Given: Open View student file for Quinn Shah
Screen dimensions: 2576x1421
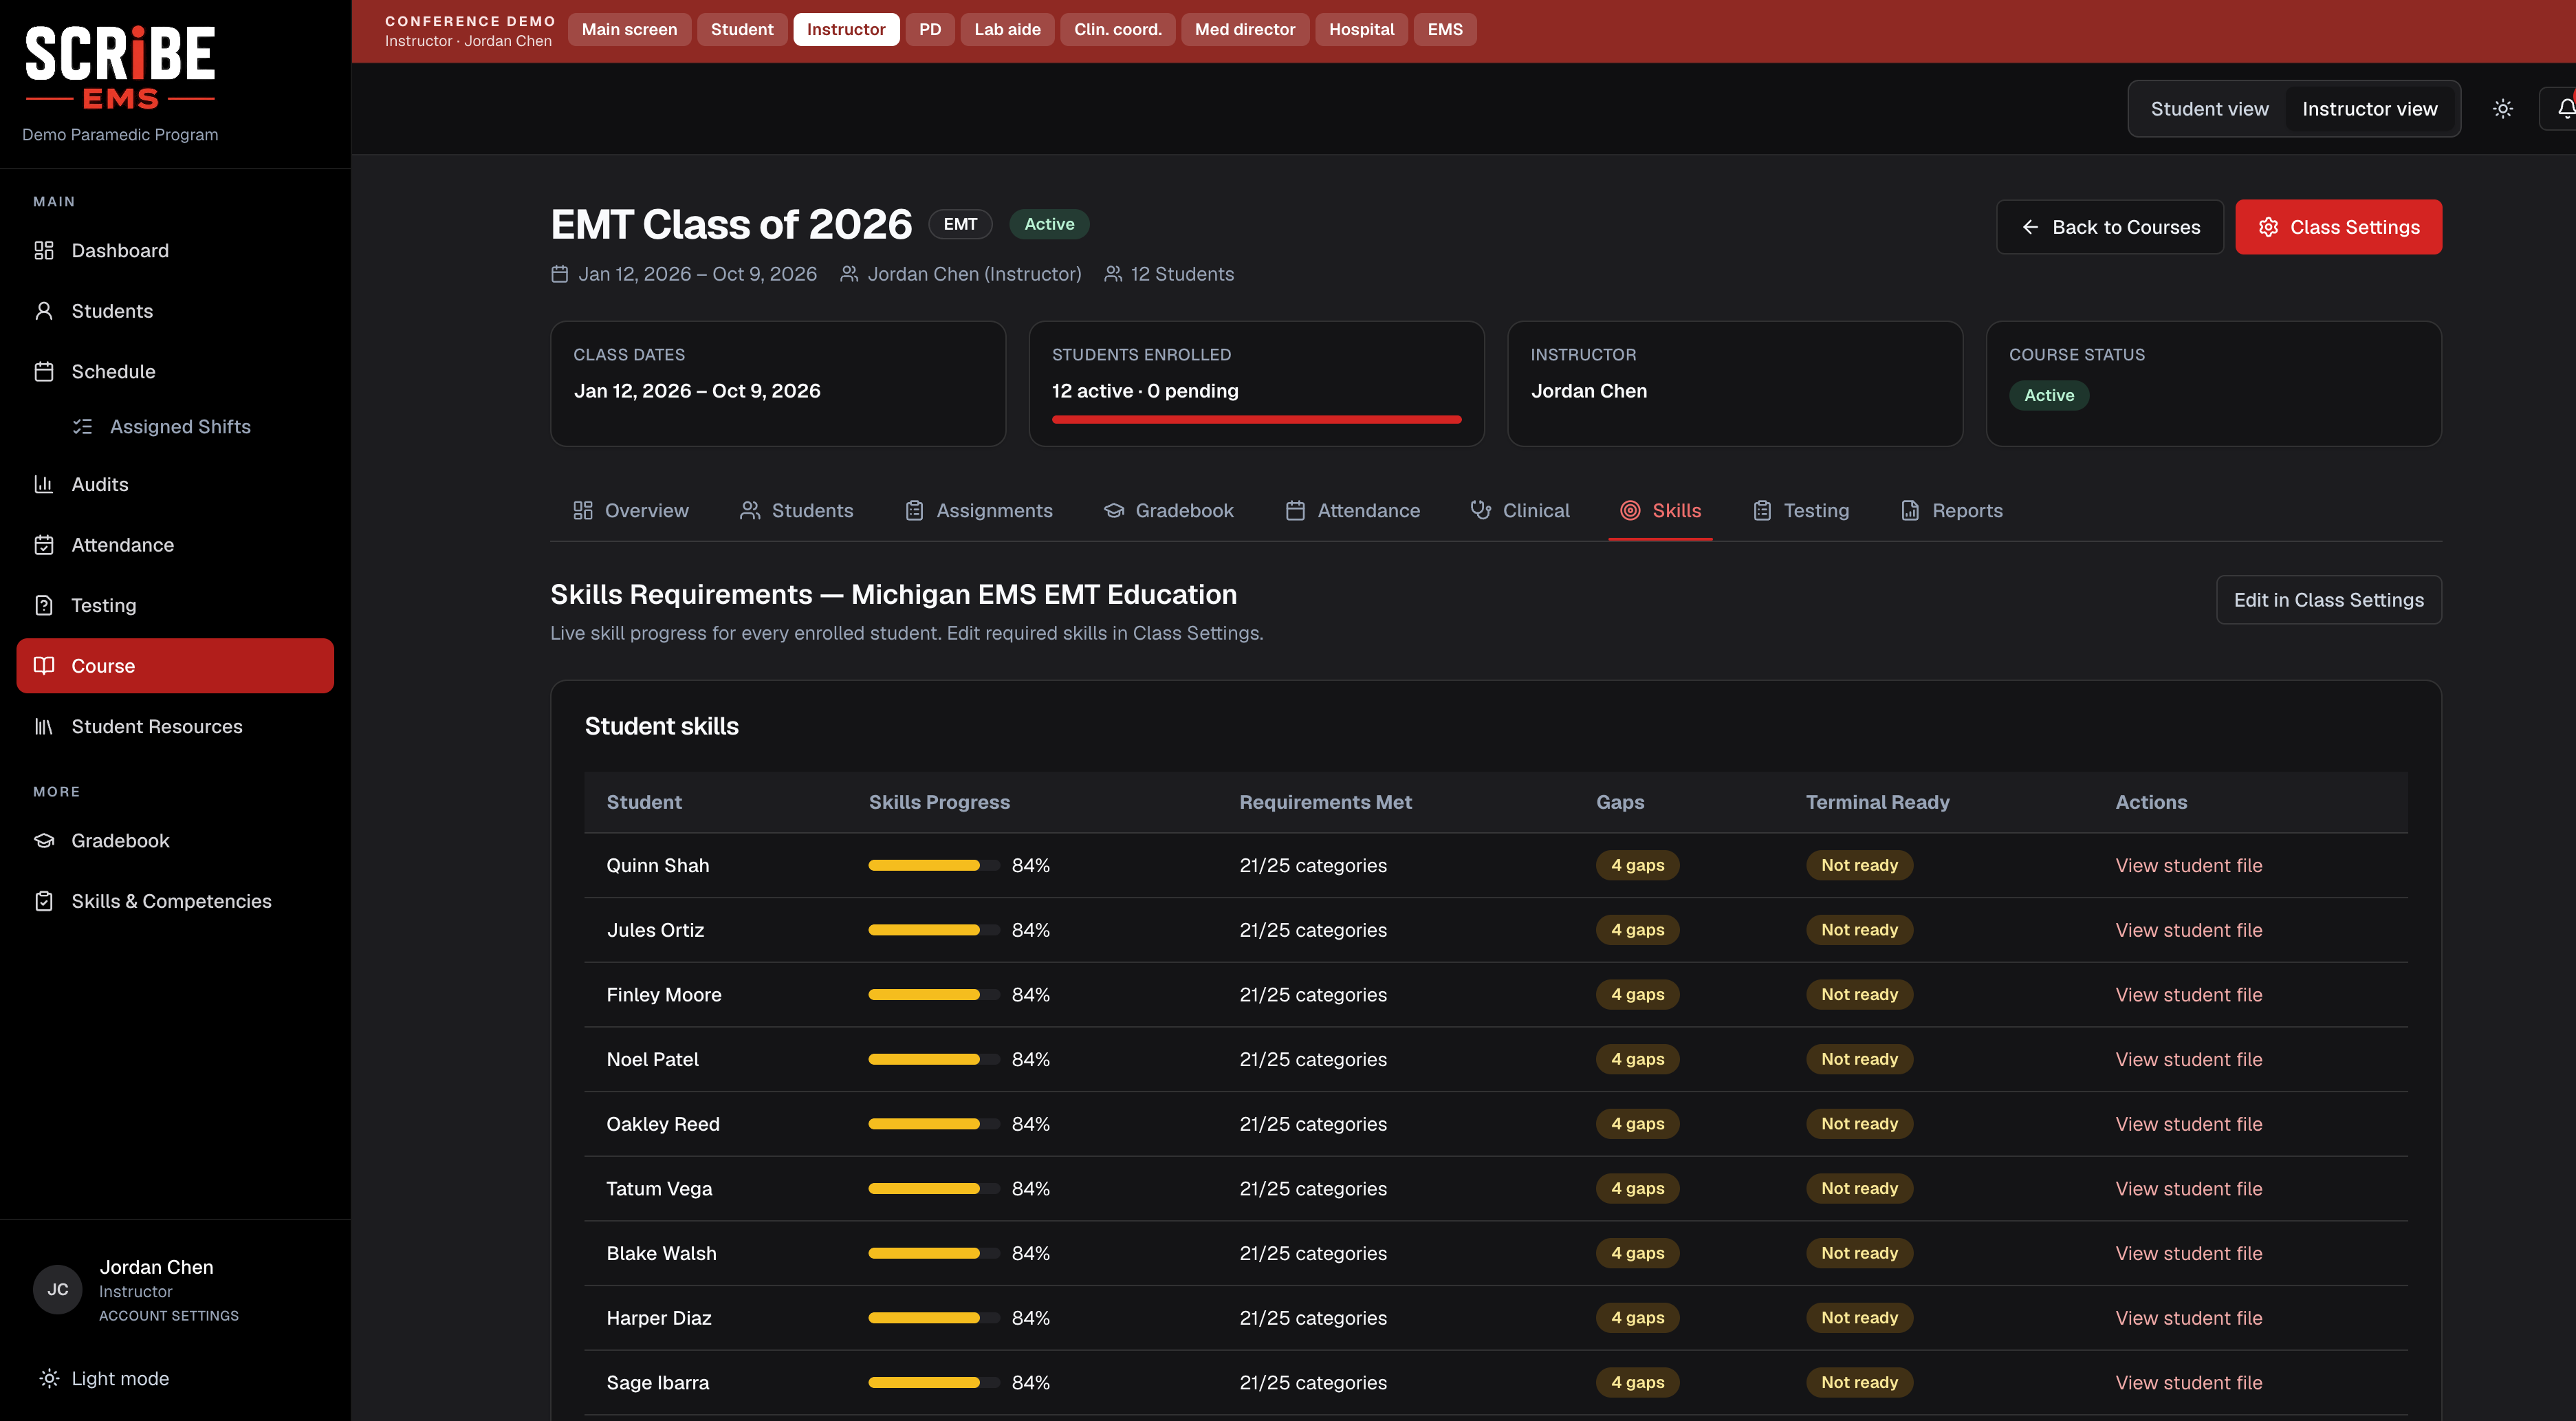Looking at the screenshot, I should 2189,865.
